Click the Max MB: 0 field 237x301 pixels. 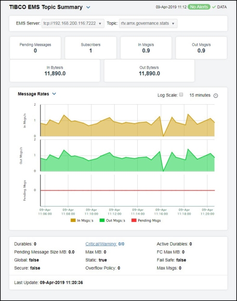pyautogui.click(x=96, y=252)
